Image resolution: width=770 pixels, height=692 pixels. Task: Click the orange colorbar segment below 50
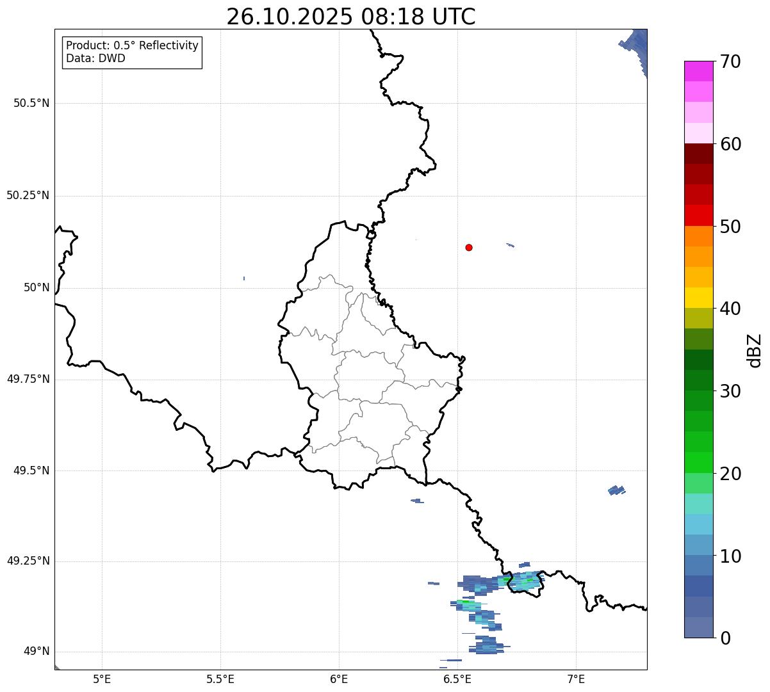coord(698,236)
